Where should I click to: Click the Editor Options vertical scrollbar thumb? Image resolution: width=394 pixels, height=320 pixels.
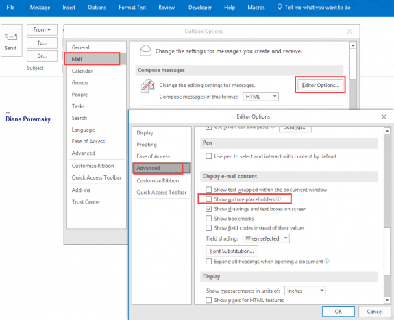[387, 251]
